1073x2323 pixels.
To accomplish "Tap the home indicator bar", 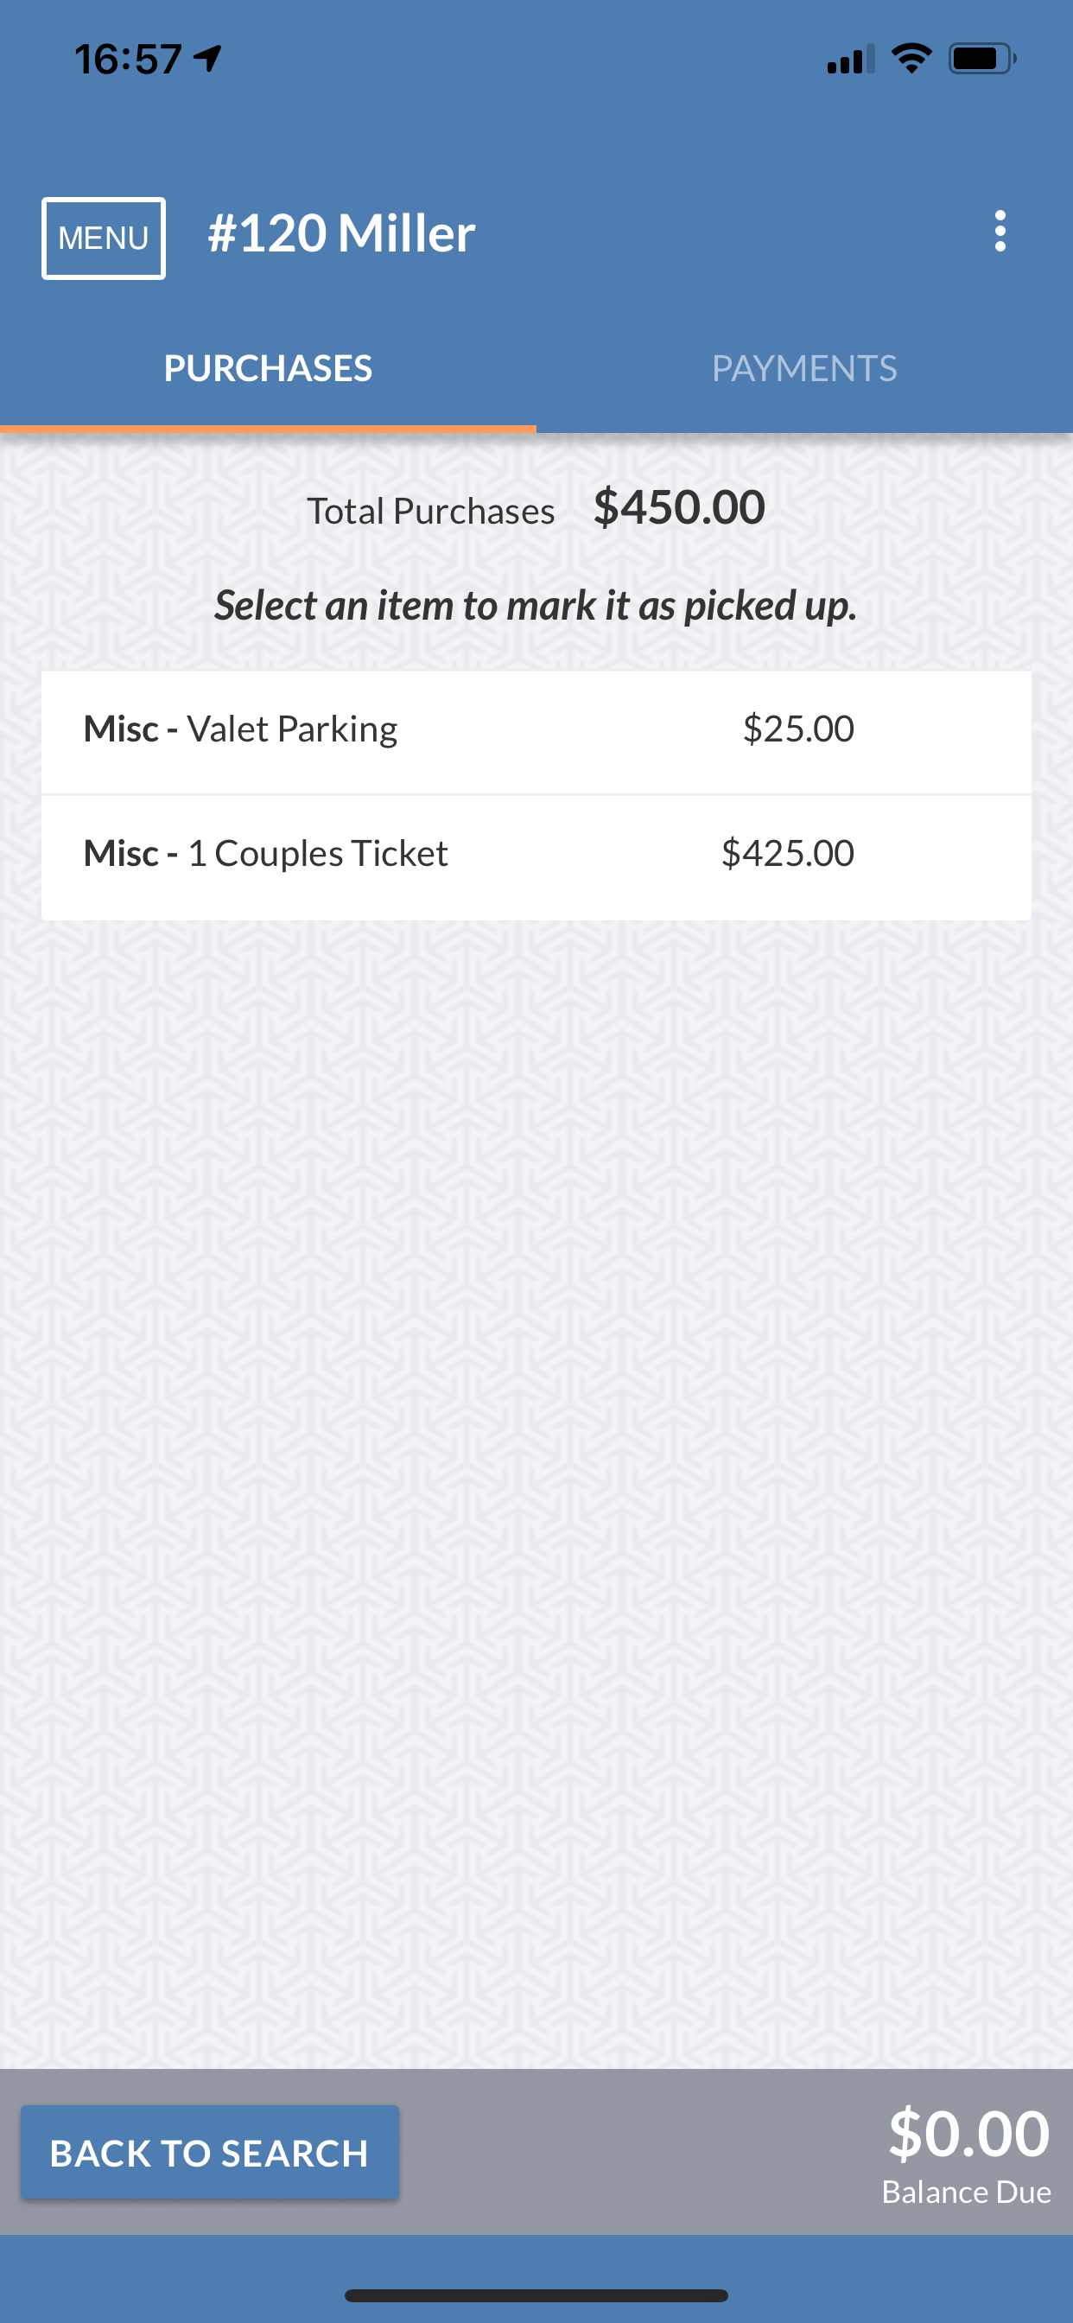I will 536,2295.
